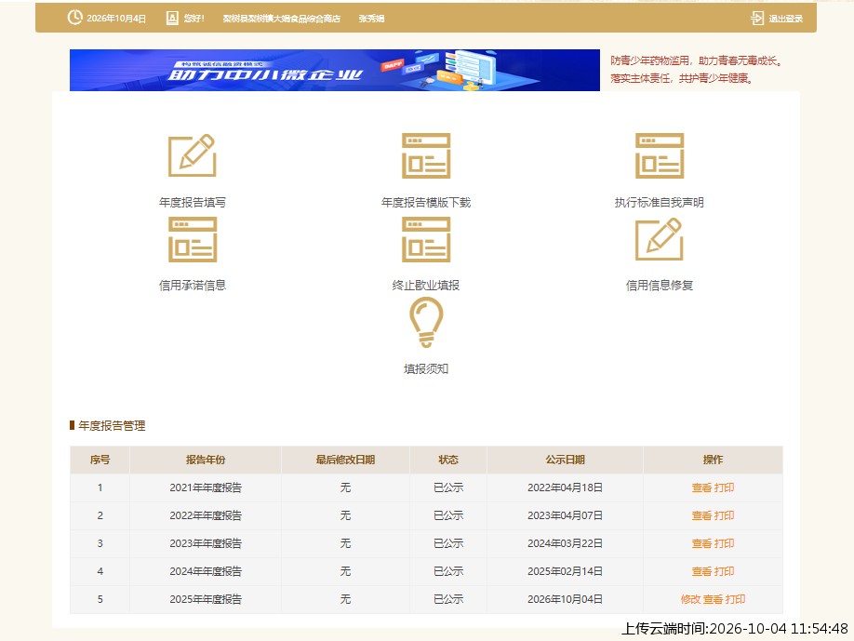This screenshot has height=641, width=854.
Task: Click 打印 in the 2024年年度报告 row
Action: tap(724, 570)
